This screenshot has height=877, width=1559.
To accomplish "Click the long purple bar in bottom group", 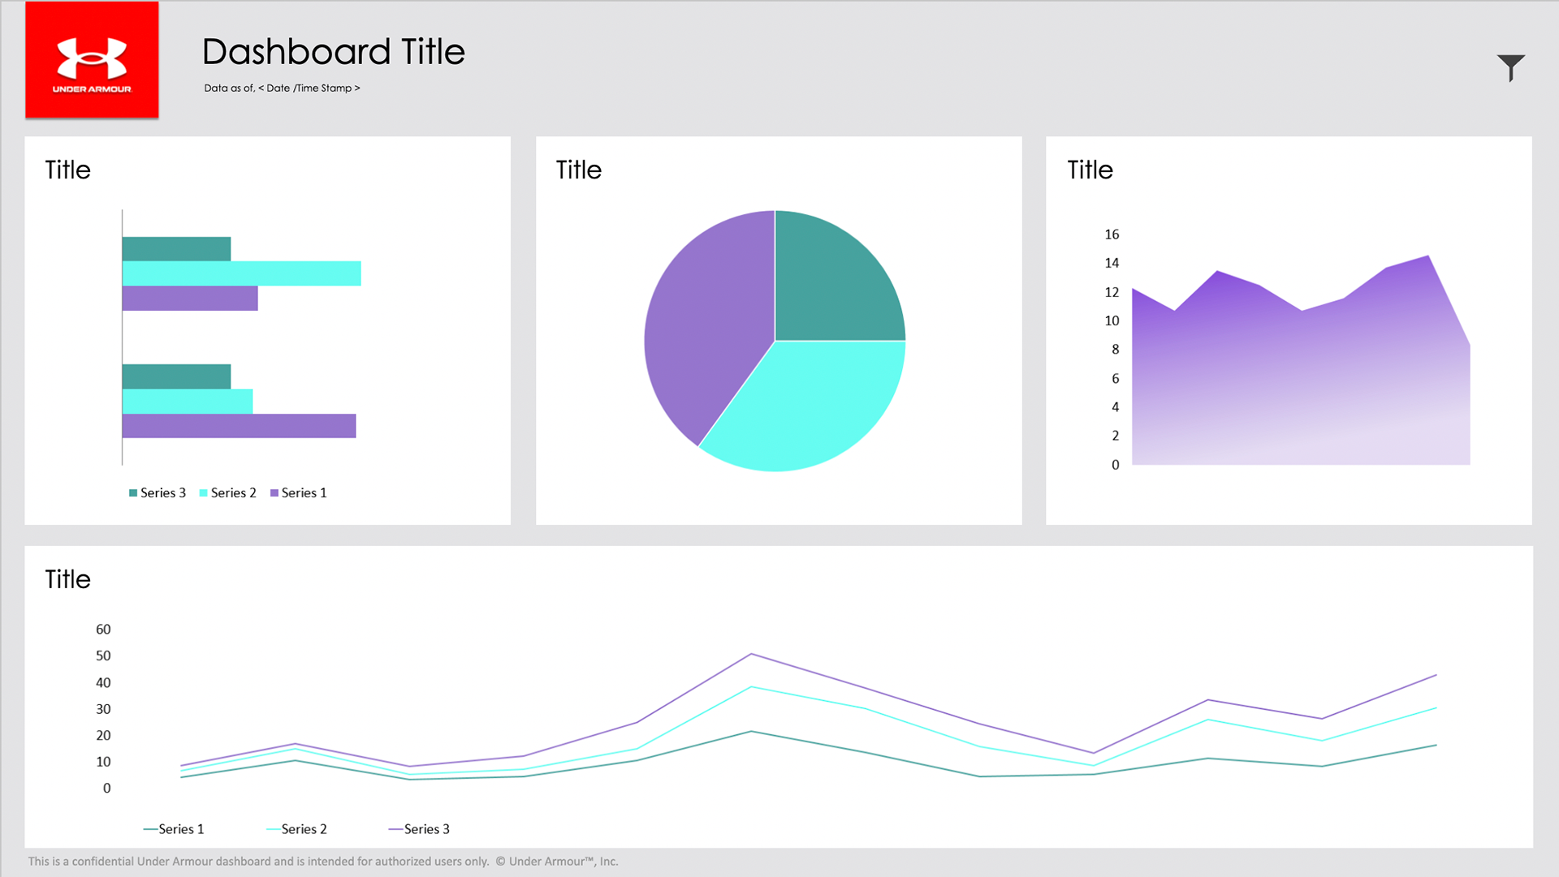I will tap(239, 426).
